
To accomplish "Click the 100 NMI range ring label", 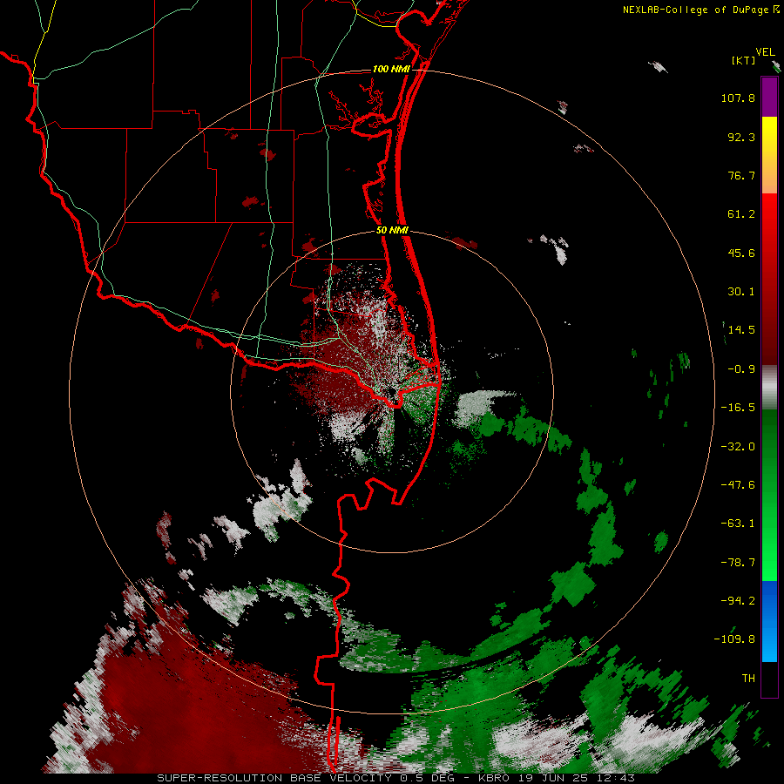I will 391,69.
